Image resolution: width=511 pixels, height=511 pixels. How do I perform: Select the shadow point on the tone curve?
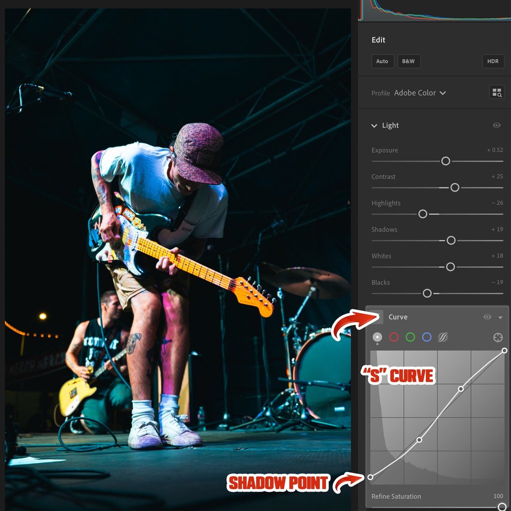pos(370,477)
